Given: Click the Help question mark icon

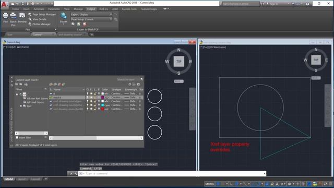Looking at the screenshot, I should (307, 4).
